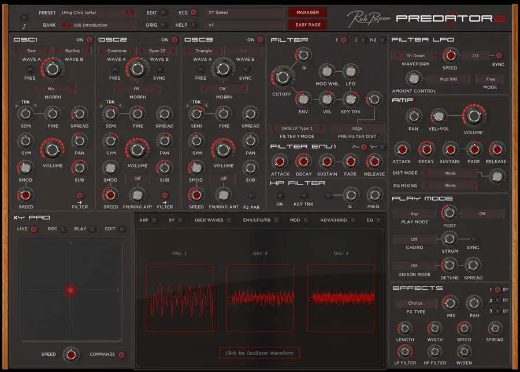Click the OSC2 Volume knob
The width and height of the screenshot is (520, 372).
click(138, 150)
